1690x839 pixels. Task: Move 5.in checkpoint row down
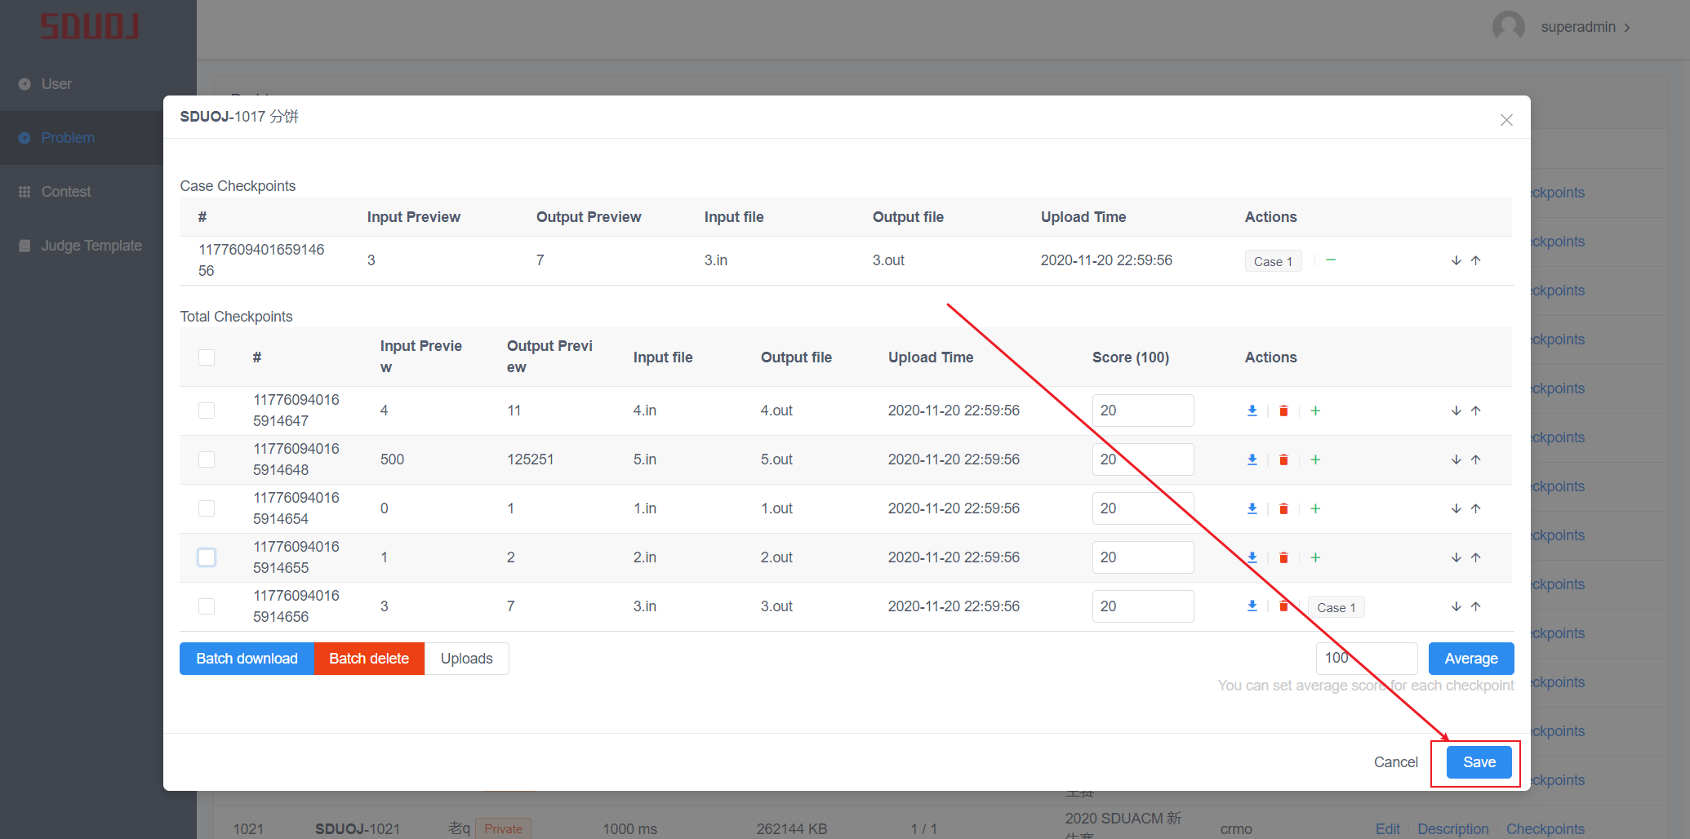(1456, 459)
